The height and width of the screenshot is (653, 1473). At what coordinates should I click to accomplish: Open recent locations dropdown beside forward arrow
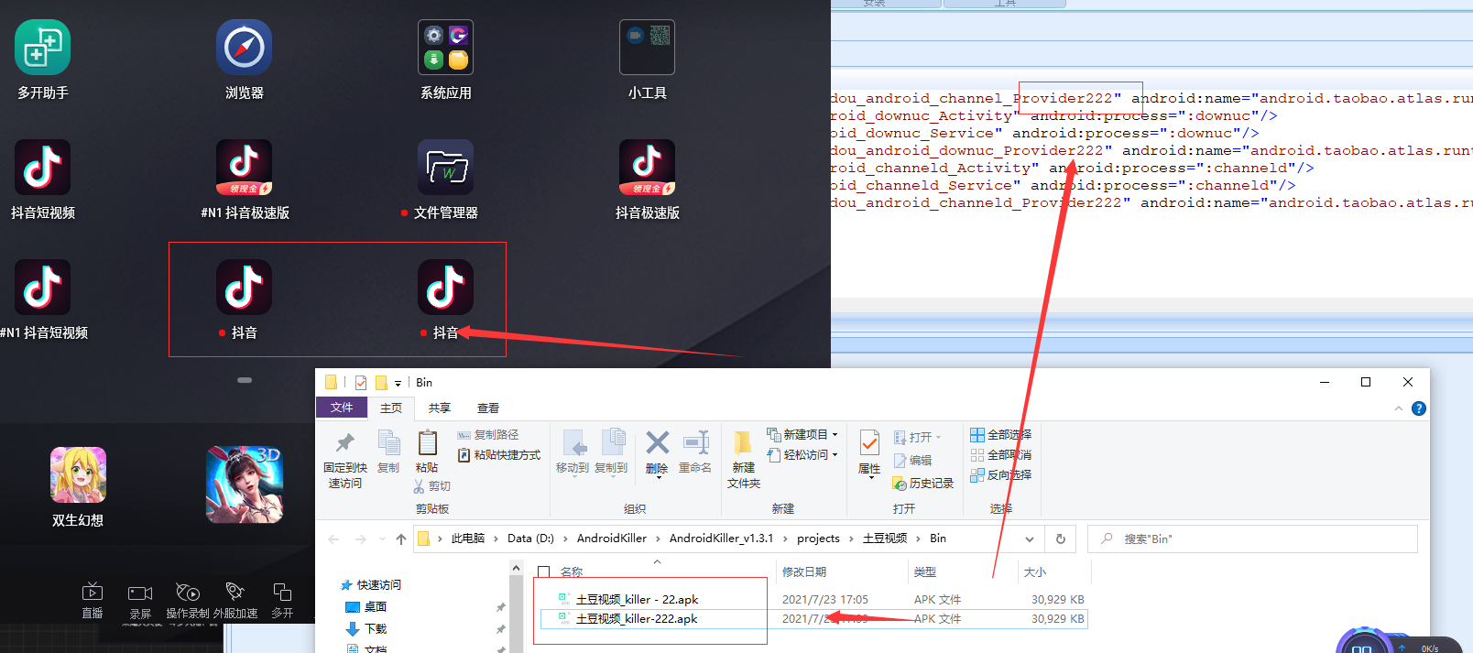pyautogui.click(x=381, y=539)
